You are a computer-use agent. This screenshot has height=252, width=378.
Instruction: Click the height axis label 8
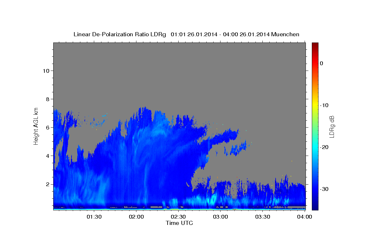click(x=47, y=99)
